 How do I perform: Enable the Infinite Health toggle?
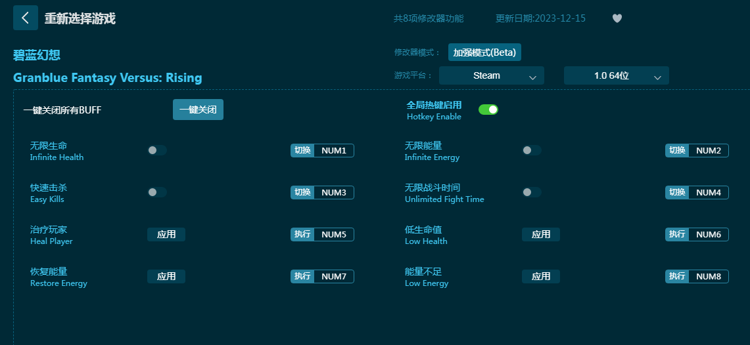click(157, 150)
